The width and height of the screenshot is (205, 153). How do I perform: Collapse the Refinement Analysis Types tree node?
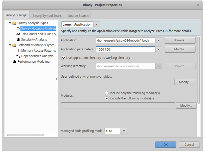(x=10, y=45)
